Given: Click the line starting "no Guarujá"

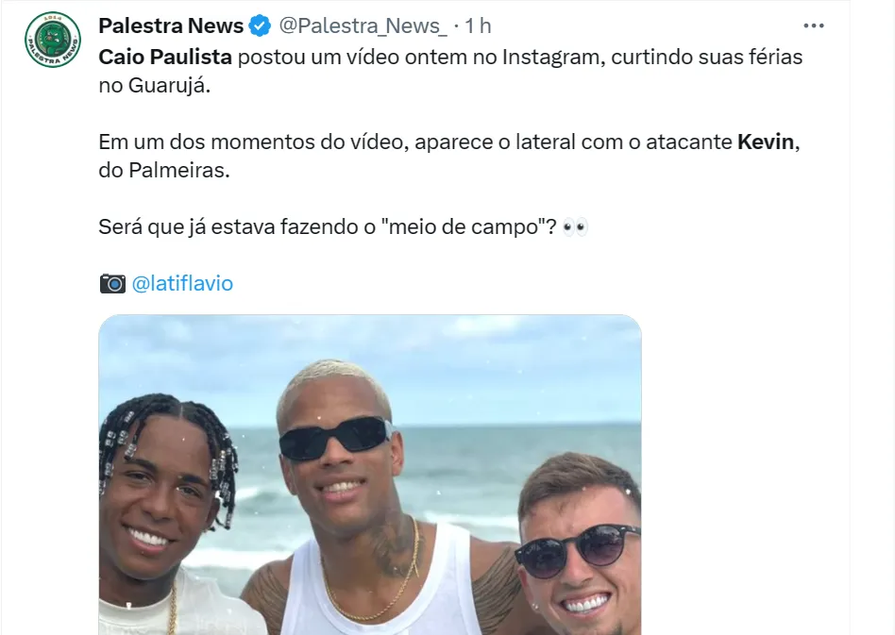Looking at the screenshot, I should [x=160, y=85].
